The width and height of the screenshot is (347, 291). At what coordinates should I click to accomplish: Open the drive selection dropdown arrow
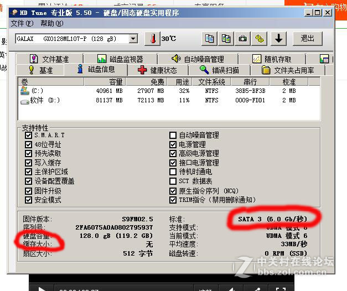[x=133, y=39]
